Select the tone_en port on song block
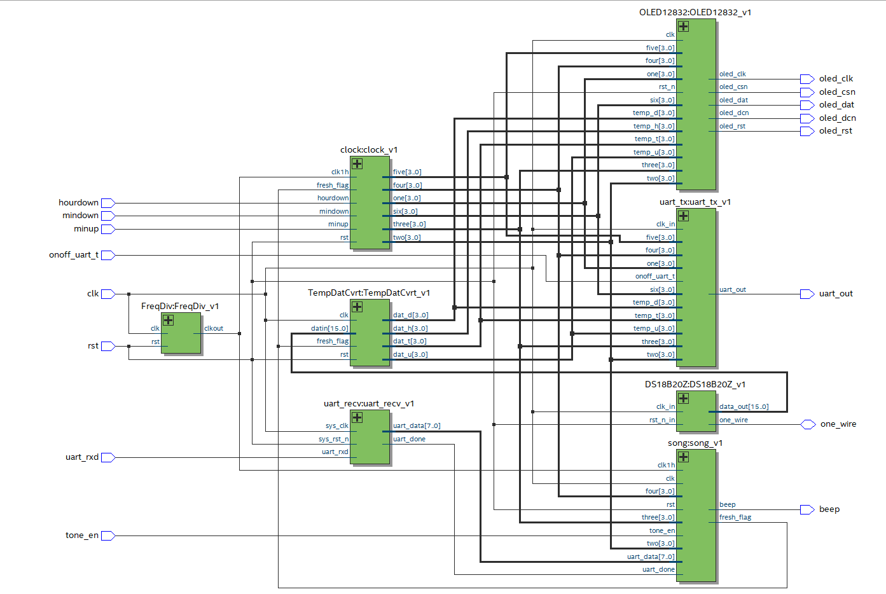Image resolution: width=886 pixels, height=594 pixels. (662, 531)
